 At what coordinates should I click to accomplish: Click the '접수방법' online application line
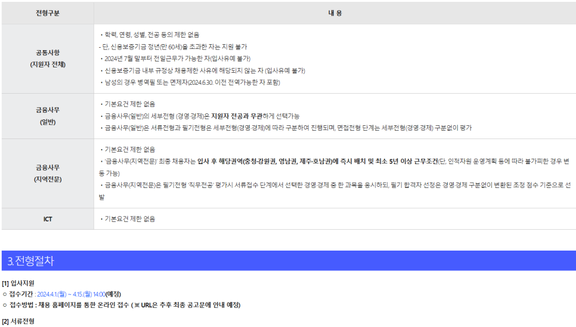click(121, 305)
